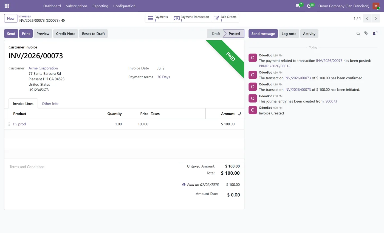Click the payment info icon by Paid on
The height and width of the screenshot is (233, 384).
[184, 185]
